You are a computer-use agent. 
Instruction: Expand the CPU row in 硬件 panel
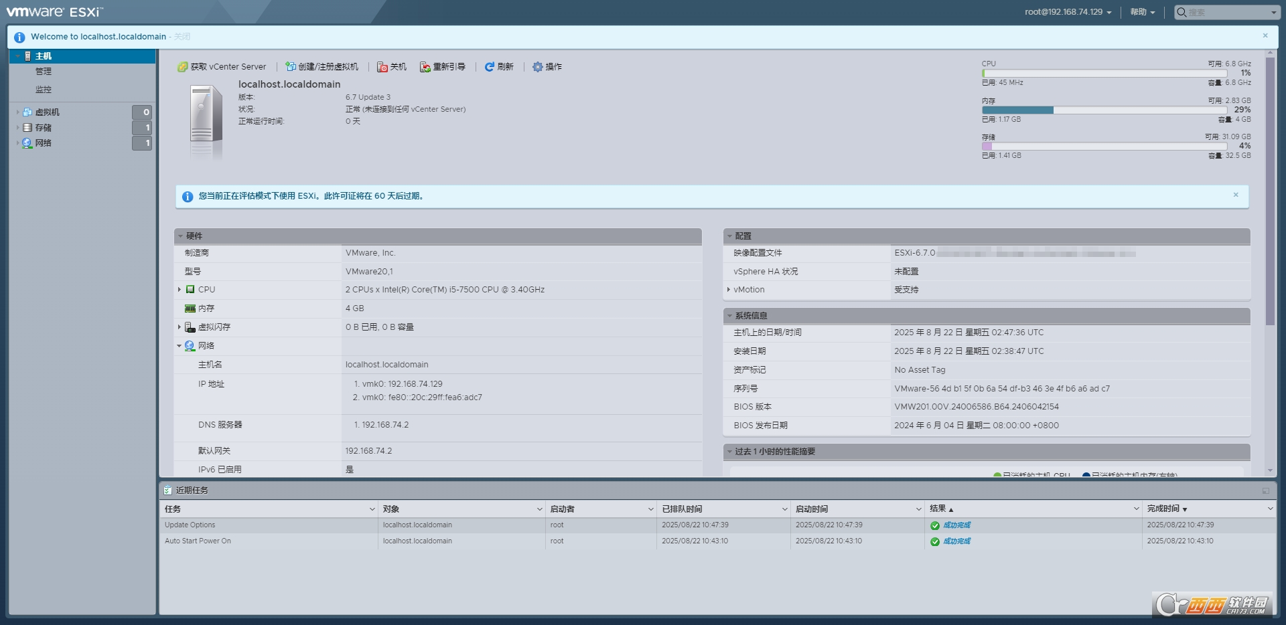[180, 289]
